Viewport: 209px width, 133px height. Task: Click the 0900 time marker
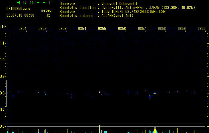pos(202,29)
